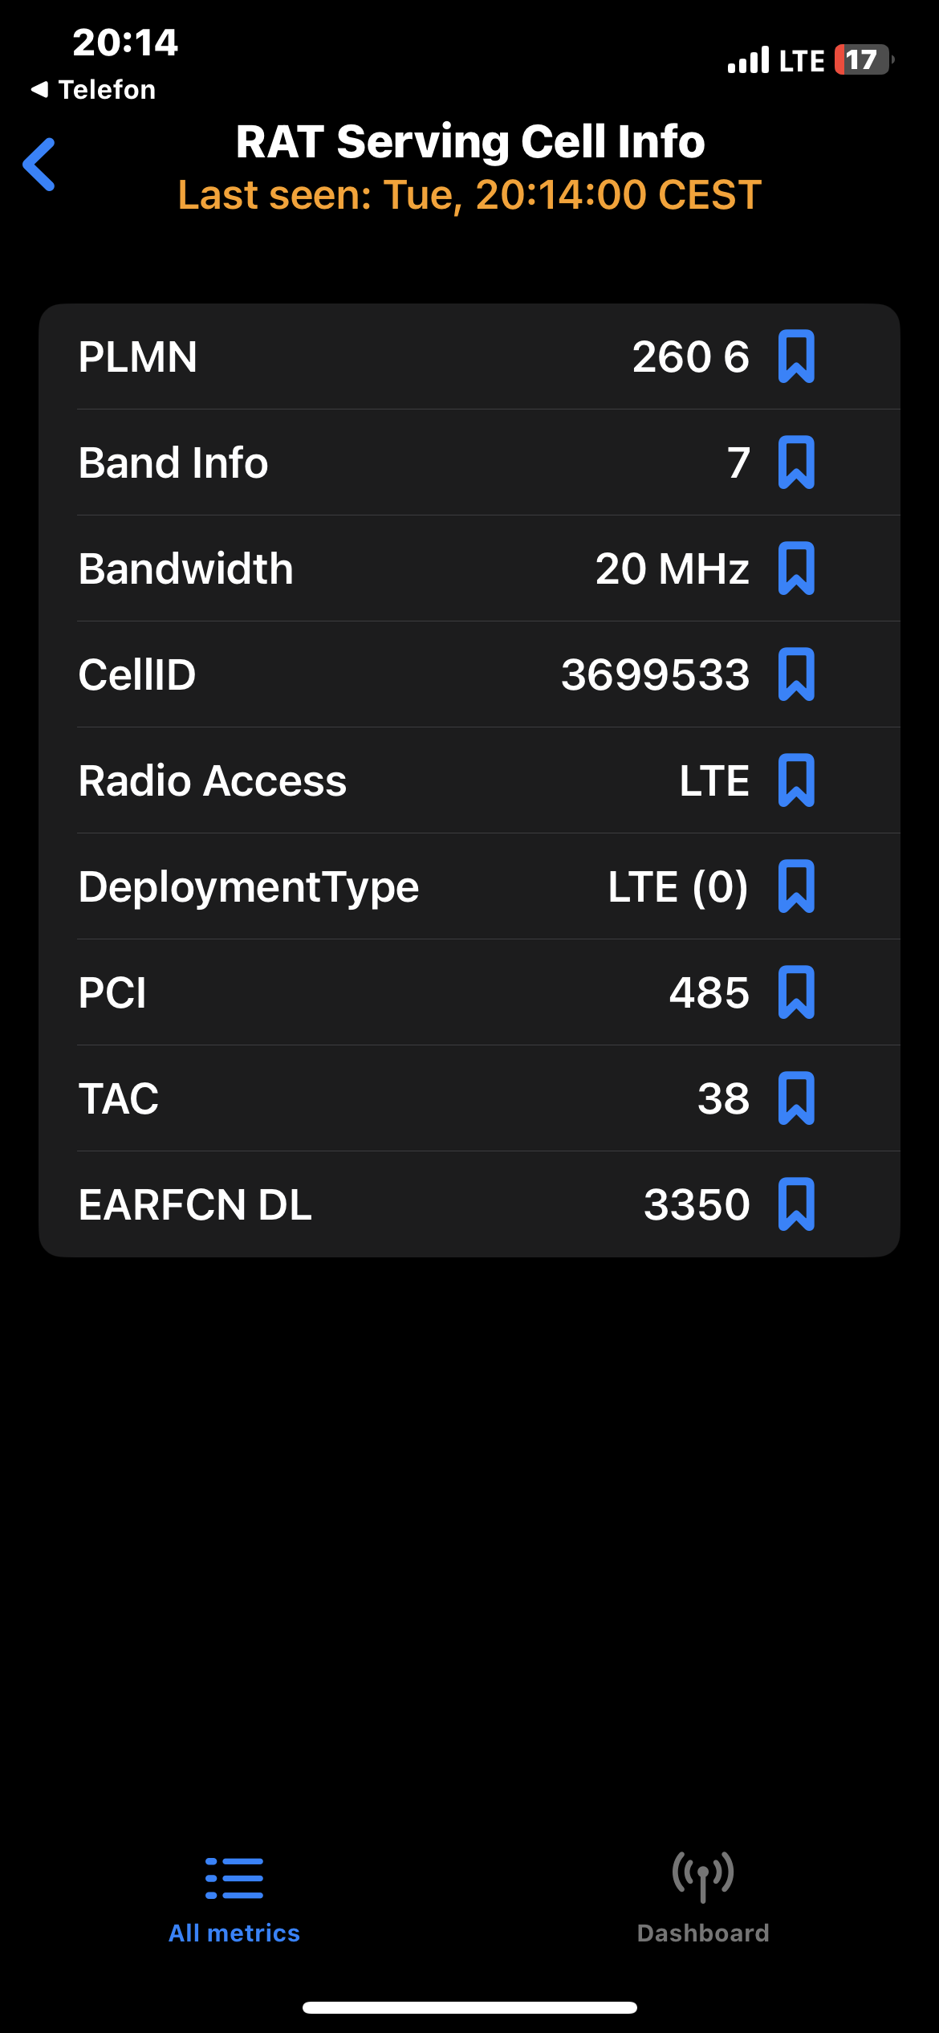Return to the Telefon app
This screenshot has width=939, height=2033.
click(x=93, y=89)
